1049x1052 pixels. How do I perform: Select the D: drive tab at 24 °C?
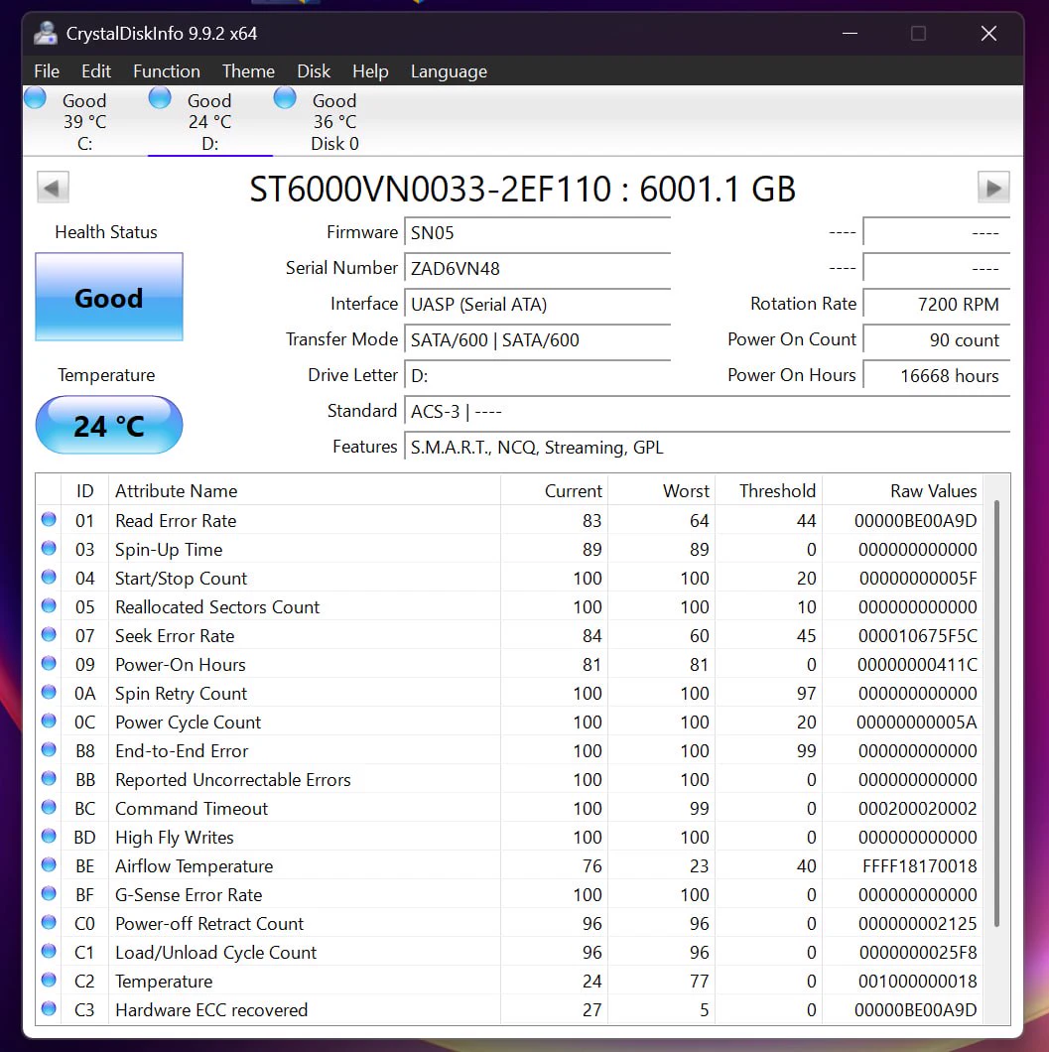[210, 121]
